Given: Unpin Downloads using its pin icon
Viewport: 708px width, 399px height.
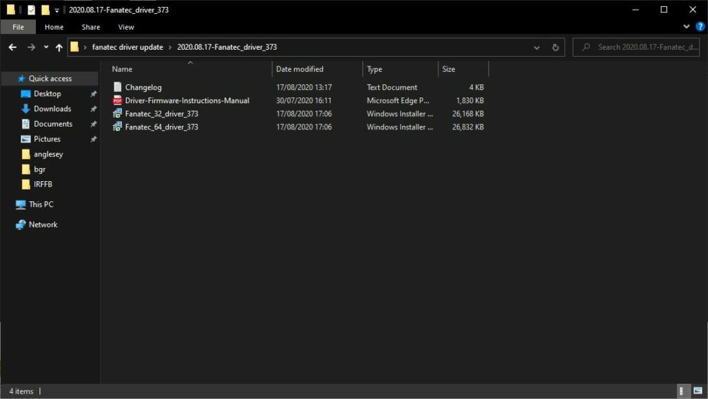Looking at the screenshot, I should tap(93, 109).
